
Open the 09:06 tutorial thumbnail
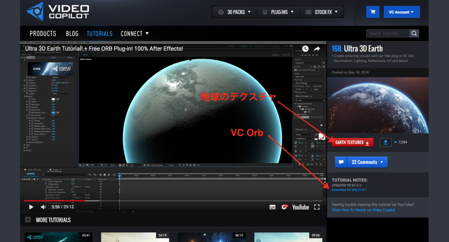point(288,237)
